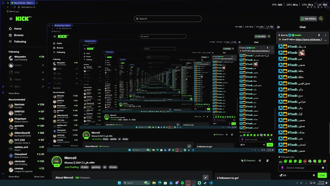Open Kingslayer Slots & Casino channel

point(26,120)
